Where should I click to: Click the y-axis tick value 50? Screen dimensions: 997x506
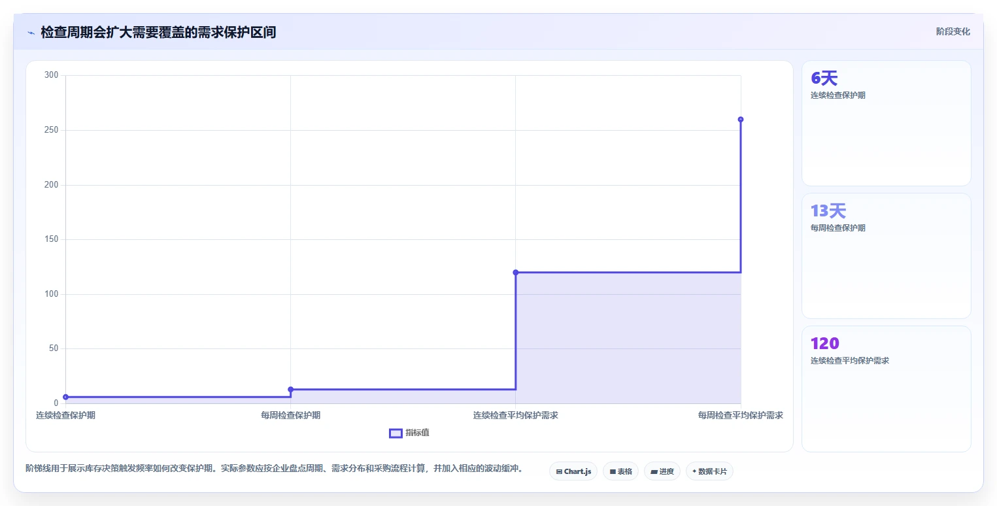pyautogui.click(x=53, y=348)
